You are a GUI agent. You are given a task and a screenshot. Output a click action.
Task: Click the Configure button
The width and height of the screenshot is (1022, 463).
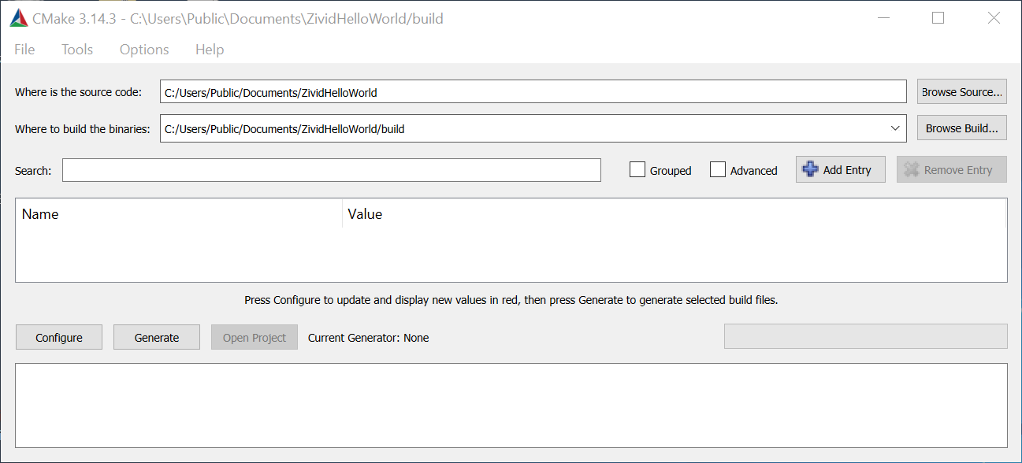coord(59,337)
